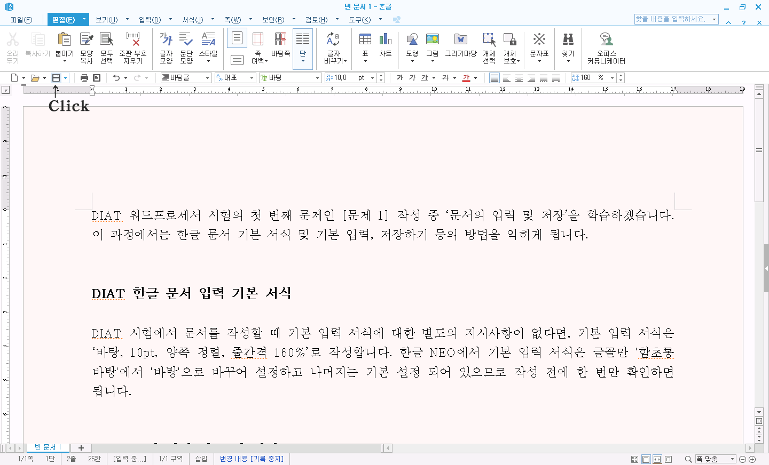Toggle bold 가 formatting
This screenshot has width=769, height=465.
(x=400, y=78)
